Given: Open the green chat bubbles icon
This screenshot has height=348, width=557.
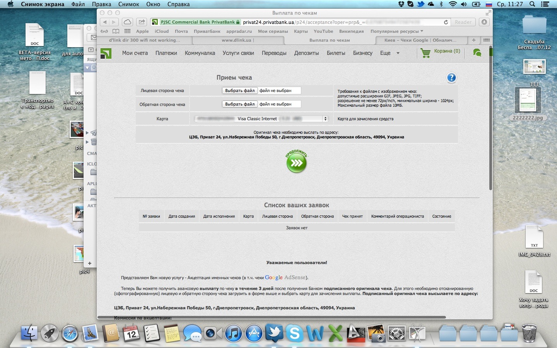Looking at the screenshot, I should 477,53.
